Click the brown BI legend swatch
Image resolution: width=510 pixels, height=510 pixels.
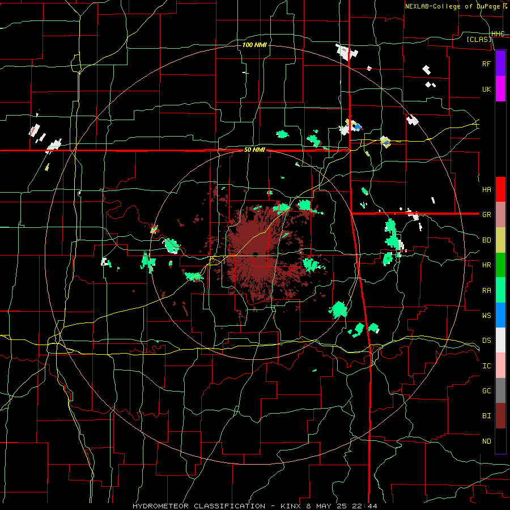(500, 416)
